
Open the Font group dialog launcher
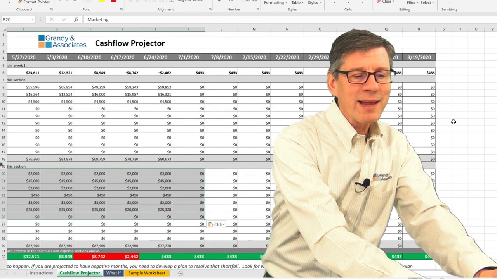click(122, 9)
